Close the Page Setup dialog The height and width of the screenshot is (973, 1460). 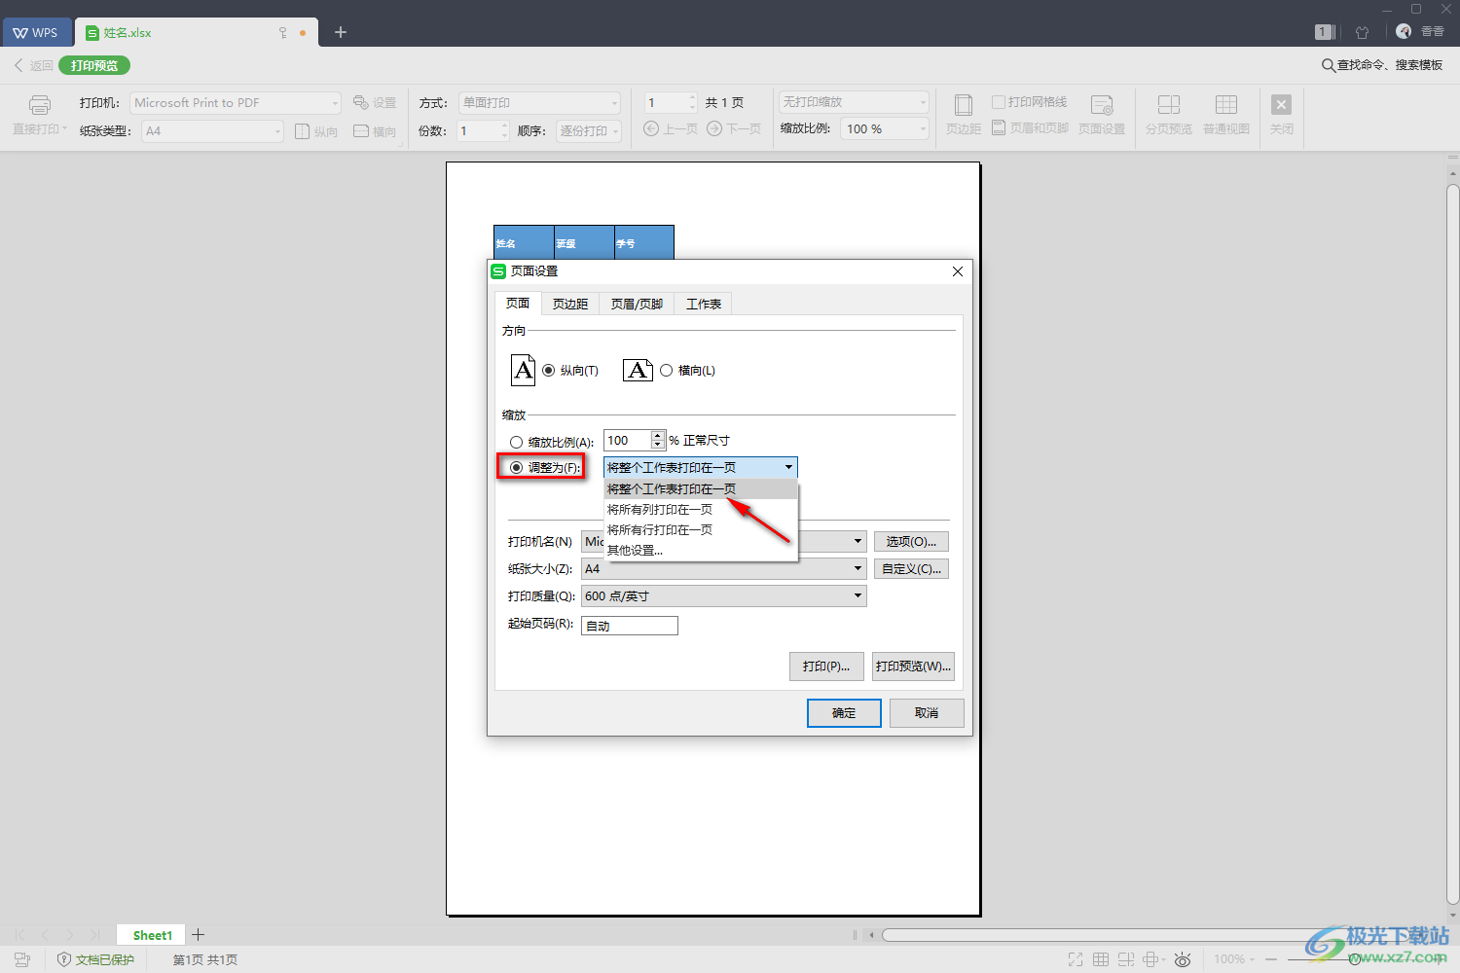click(958, 271)
